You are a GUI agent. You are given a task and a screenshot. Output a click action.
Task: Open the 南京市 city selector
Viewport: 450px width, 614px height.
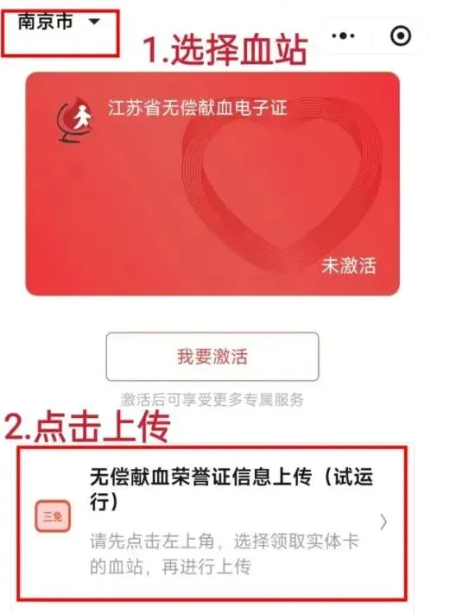click(x=59, y=22)
